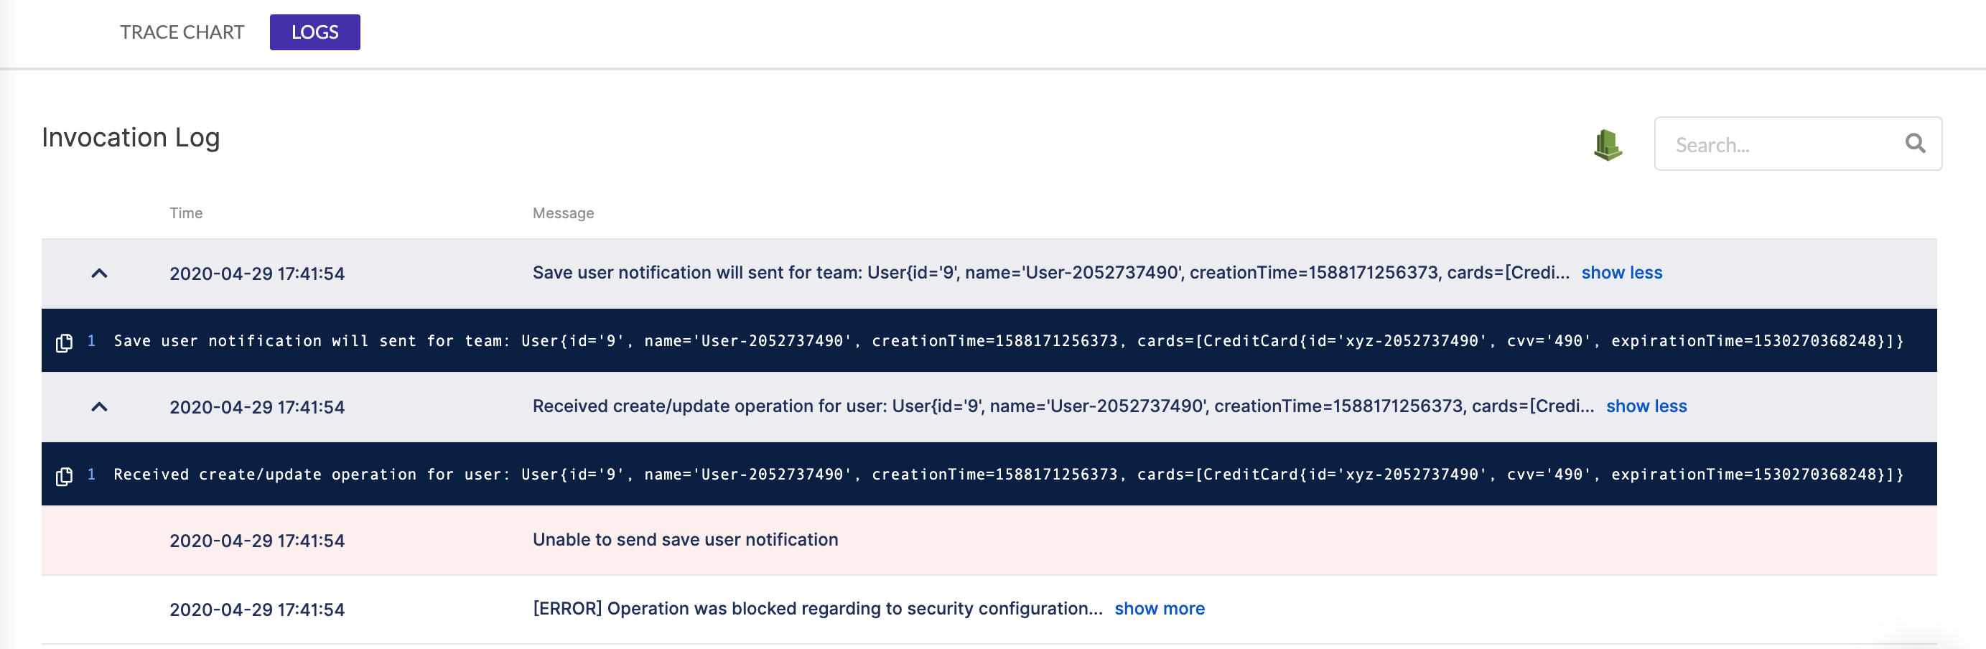1986x649 pixels.
Task: Open the green CloudWatch logs icon
Action: click(x=1608, y=144)
